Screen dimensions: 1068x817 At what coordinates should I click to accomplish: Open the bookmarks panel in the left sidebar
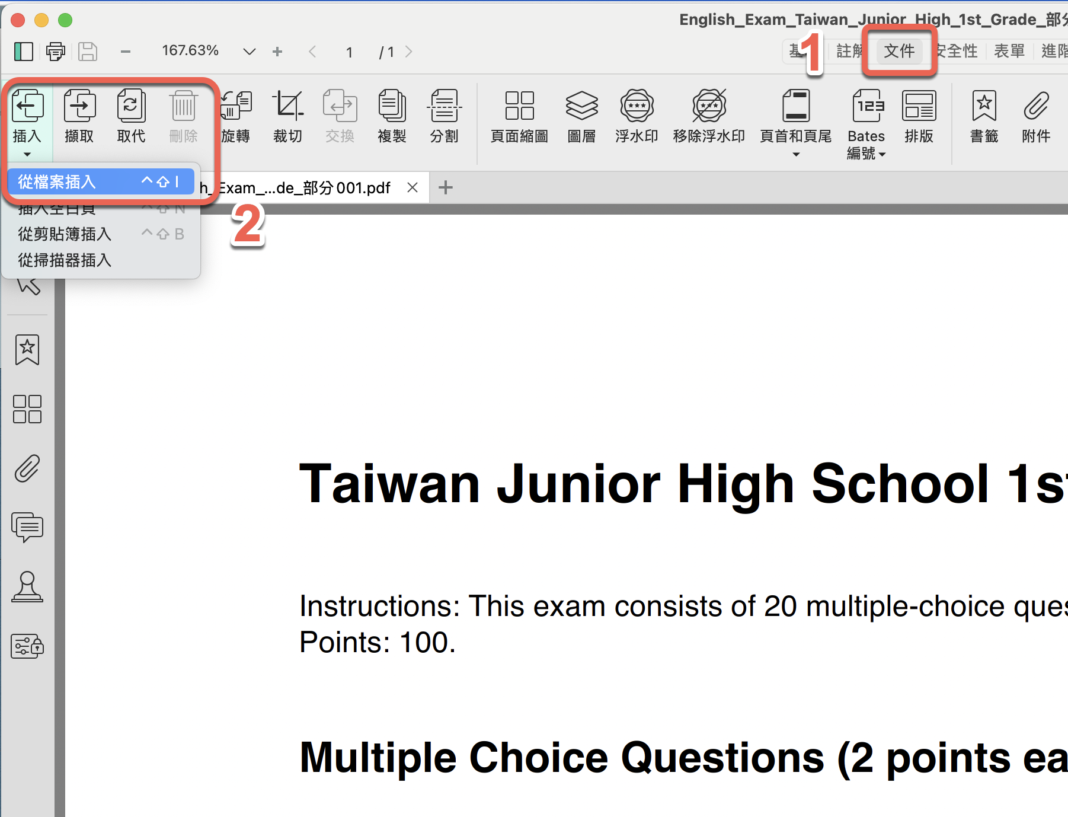(x=27, y=350)
